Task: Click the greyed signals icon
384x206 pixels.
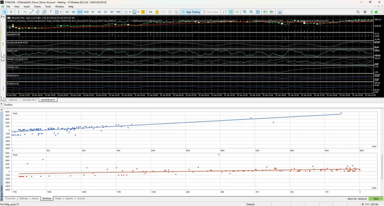Action: (164, 12)
